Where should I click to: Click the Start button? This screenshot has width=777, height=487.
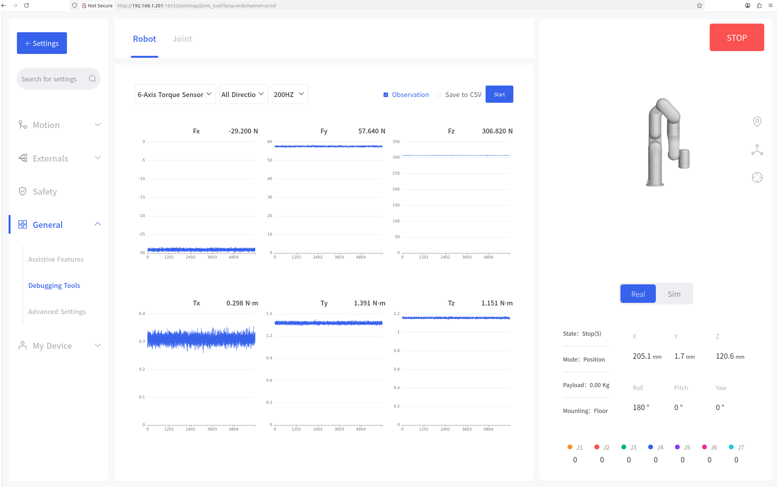(x=499, y=94)
